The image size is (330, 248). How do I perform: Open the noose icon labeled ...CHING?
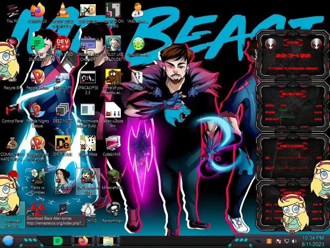[x=88, y=210]
